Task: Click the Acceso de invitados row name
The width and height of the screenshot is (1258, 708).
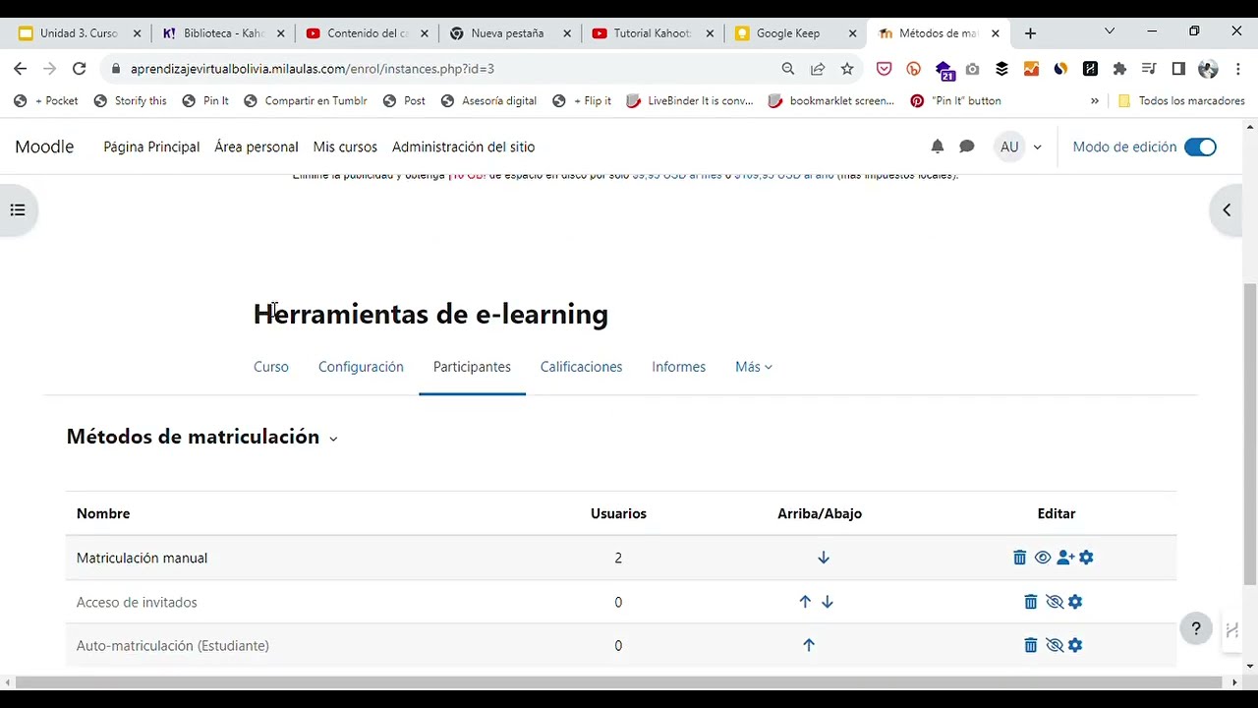Action: (x=137, y=602)
